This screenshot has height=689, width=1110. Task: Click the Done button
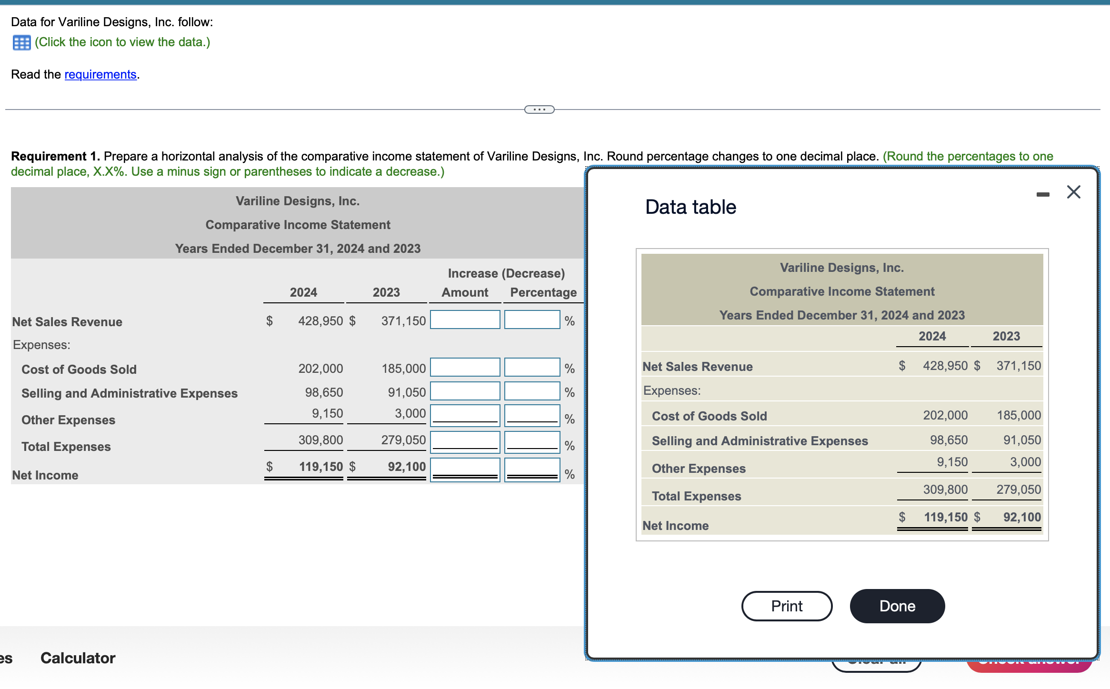pos(897,606)
